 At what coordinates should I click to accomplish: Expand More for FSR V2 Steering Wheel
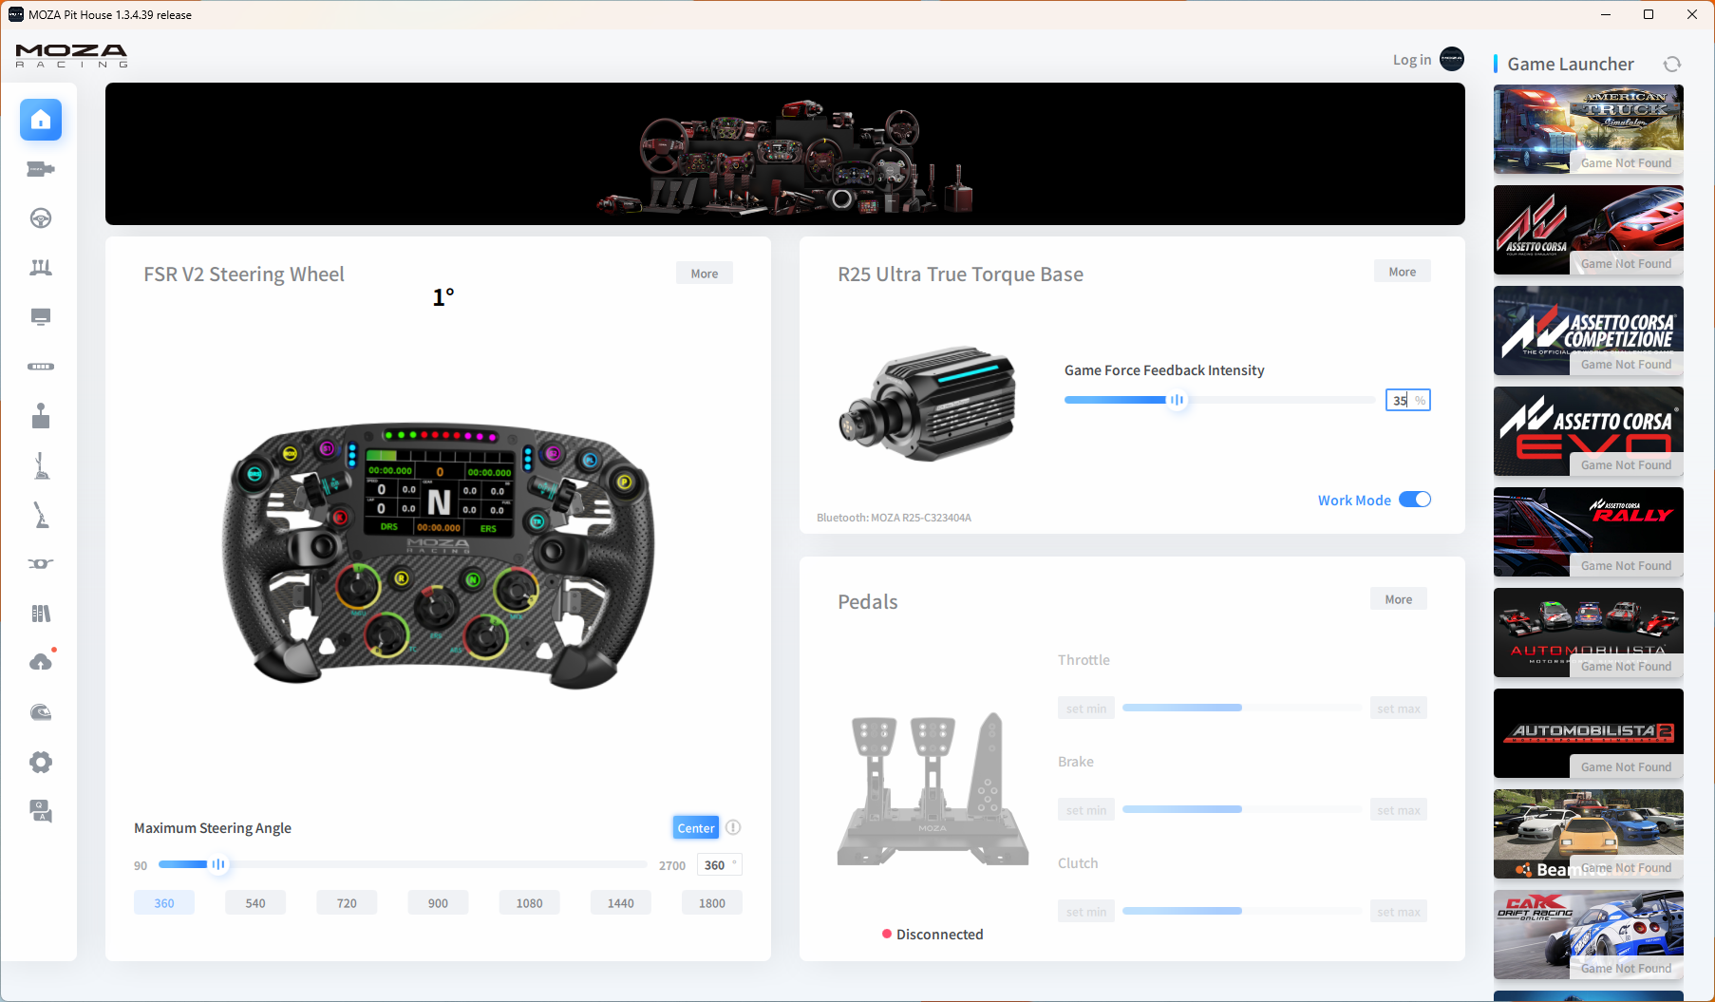click(704, 274)
